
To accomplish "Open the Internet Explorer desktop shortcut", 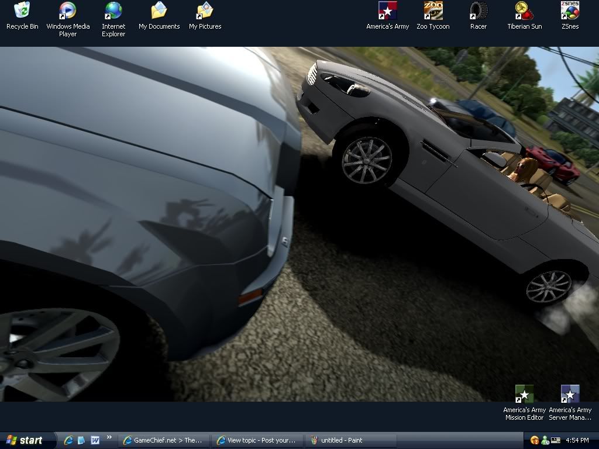I will tap(113, 19).
